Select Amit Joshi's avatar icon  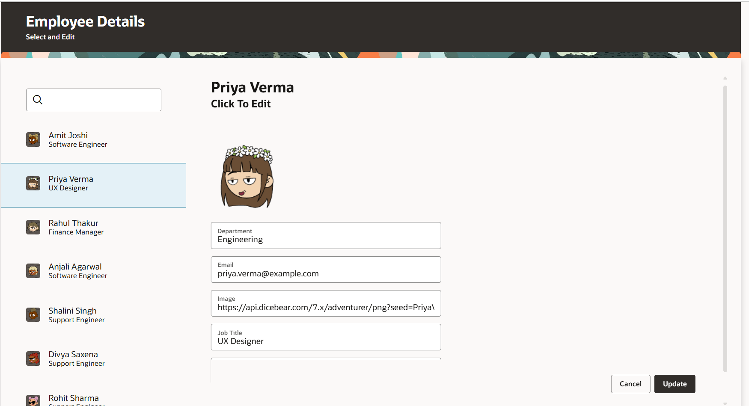click(33, 139)
